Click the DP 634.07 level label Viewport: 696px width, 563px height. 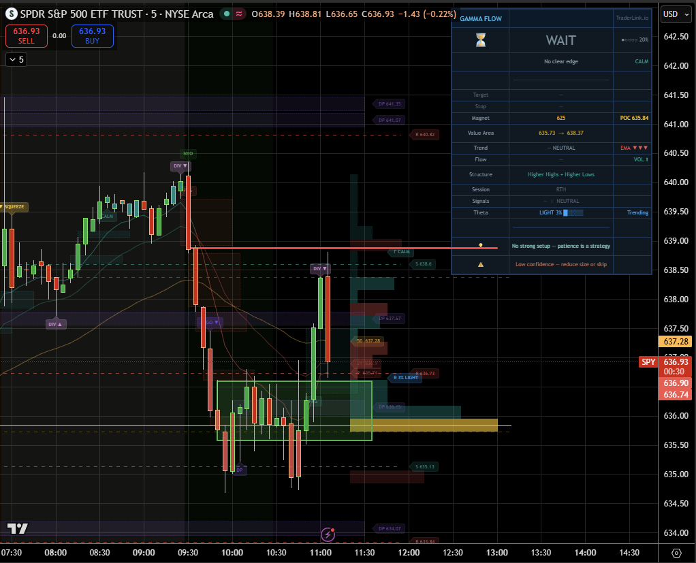pos(390,529)
